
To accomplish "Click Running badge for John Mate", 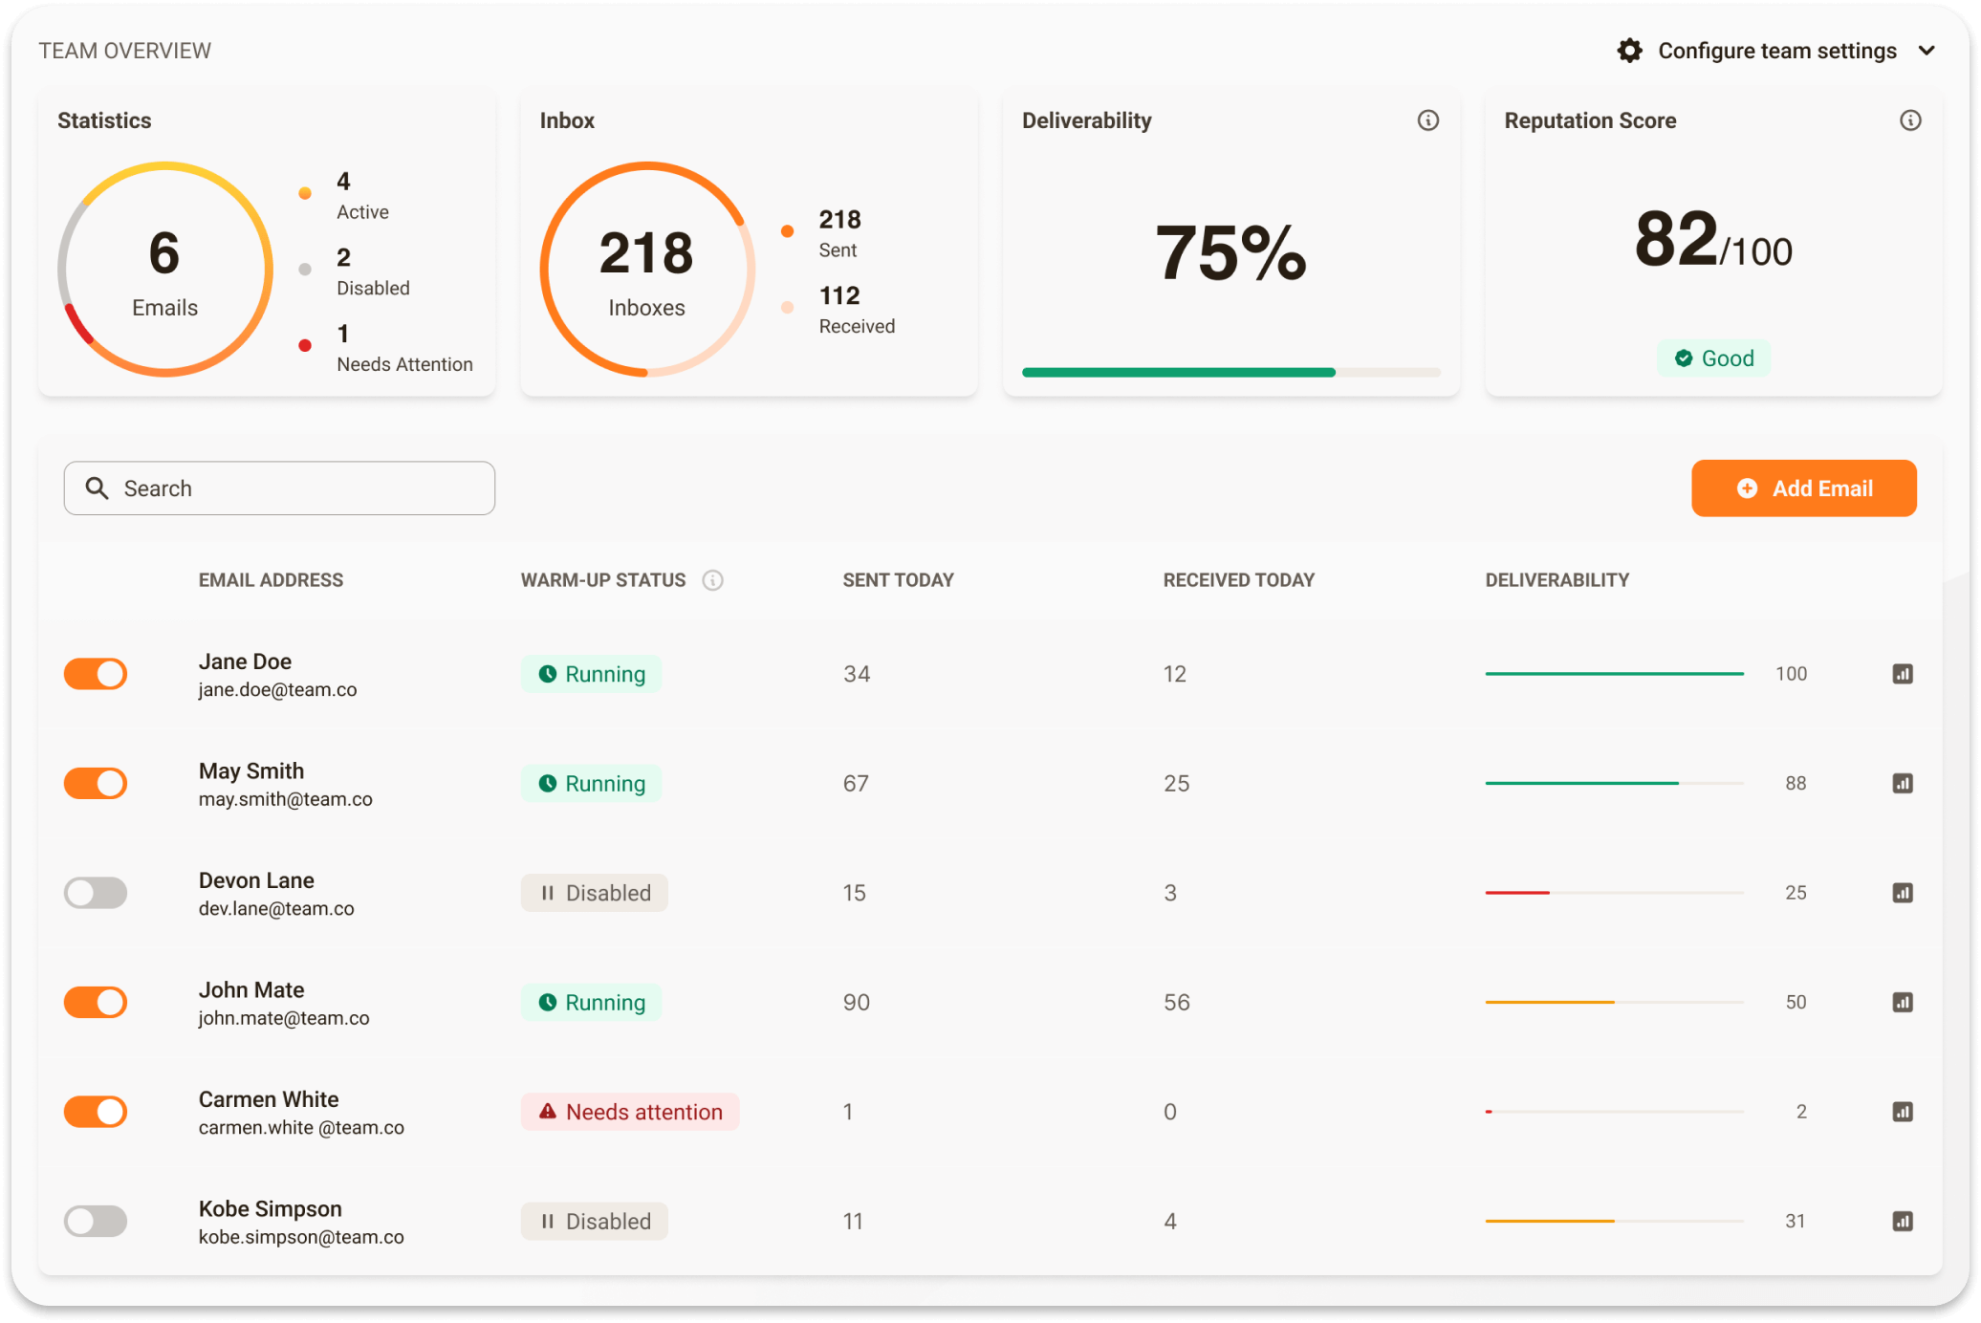I will (x=591, y=1002).
